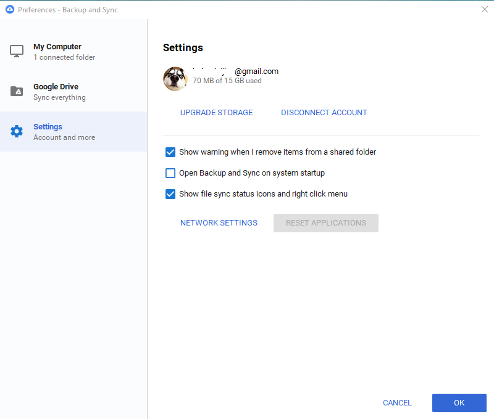Click the monitor icon beside My Computer
The width and height of the screenshot is (494, 419).
pos(17,51)
